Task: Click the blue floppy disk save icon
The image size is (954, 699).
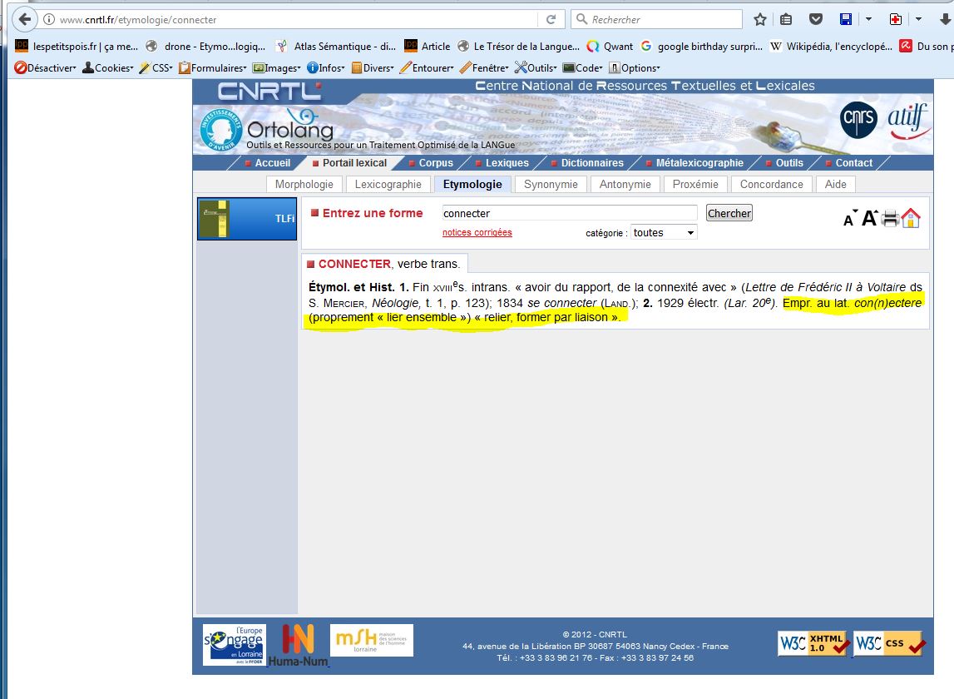Action: (x=846, y=19)
